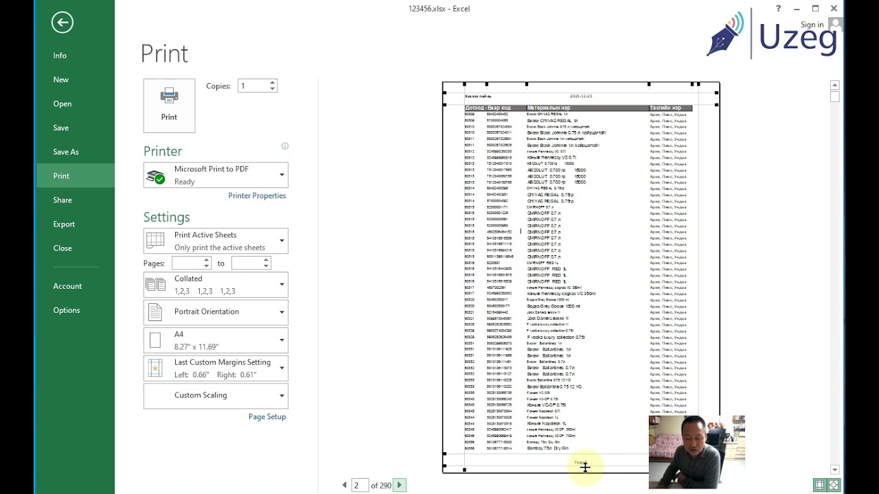Open the Custom Scaling dropdown

point(216,396)
